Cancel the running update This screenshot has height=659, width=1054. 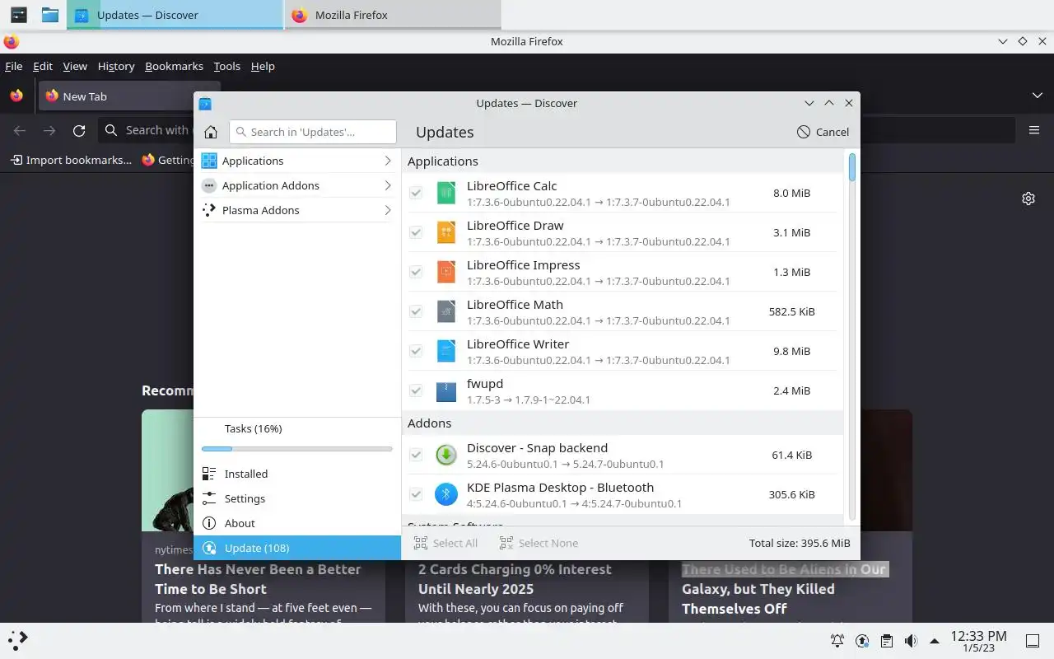click(823, 132)
